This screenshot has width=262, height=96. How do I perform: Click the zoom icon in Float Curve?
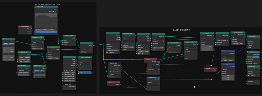tap(50, 12)
